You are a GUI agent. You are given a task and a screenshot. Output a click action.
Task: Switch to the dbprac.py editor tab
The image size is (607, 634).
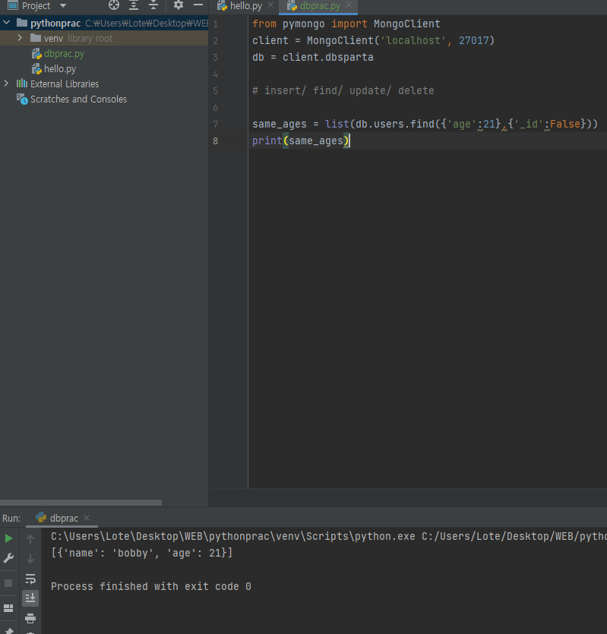(320, 6)
